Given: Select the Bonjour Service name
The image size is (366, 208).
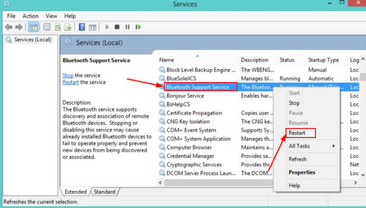Looking at the screenshot, I should click(185, 95).
